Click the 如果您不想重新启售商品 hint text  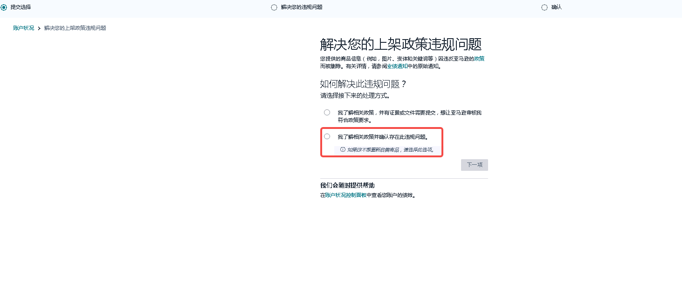pos(391,150)
